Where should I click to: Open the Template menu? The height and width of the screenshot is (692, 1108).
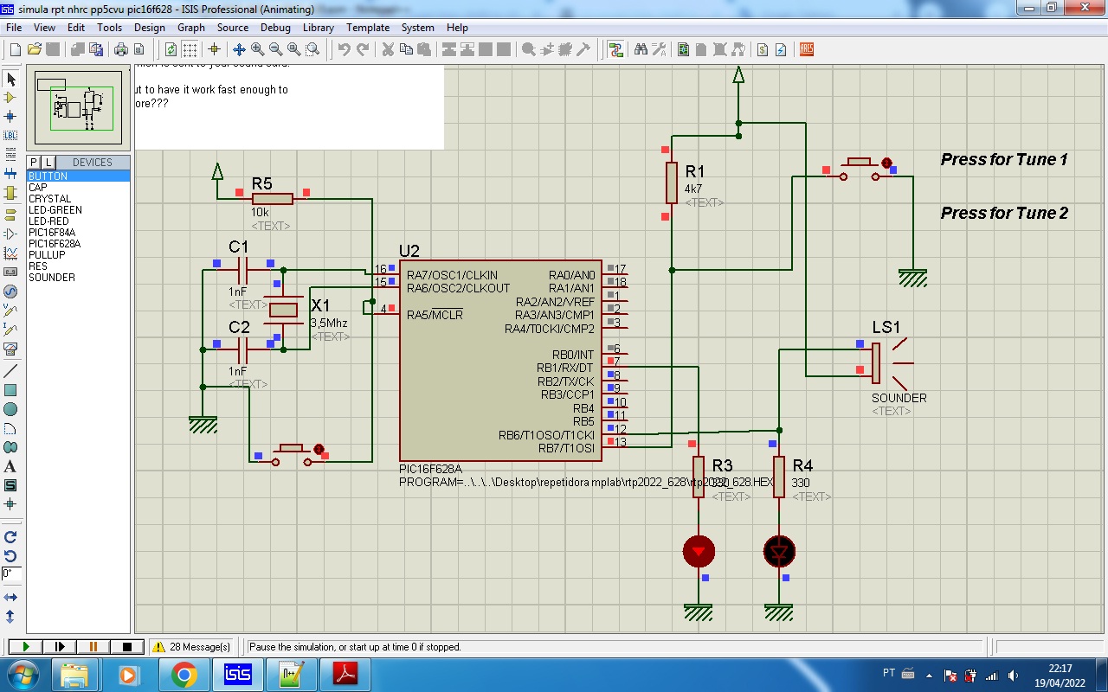tap(368, 28)
